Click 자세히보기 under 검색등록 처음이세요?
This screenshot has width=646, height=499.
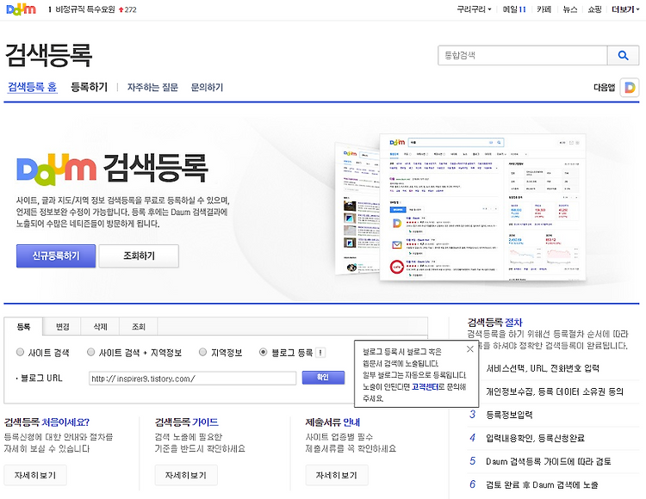[35, 476]
